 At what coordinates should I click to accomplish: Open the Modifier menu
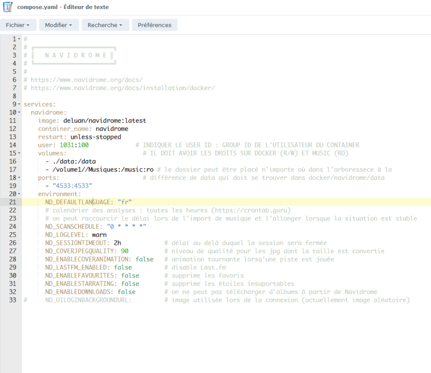click(x=58, y=25)
